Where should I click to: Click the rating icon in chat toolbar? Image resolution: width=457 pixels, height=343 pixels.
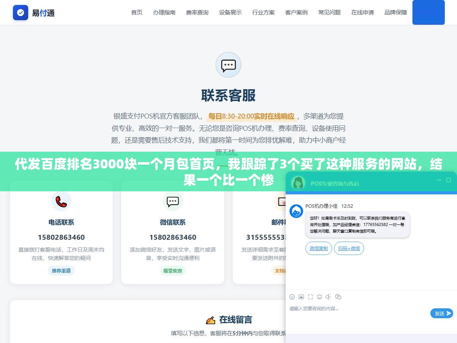point(320,297)
